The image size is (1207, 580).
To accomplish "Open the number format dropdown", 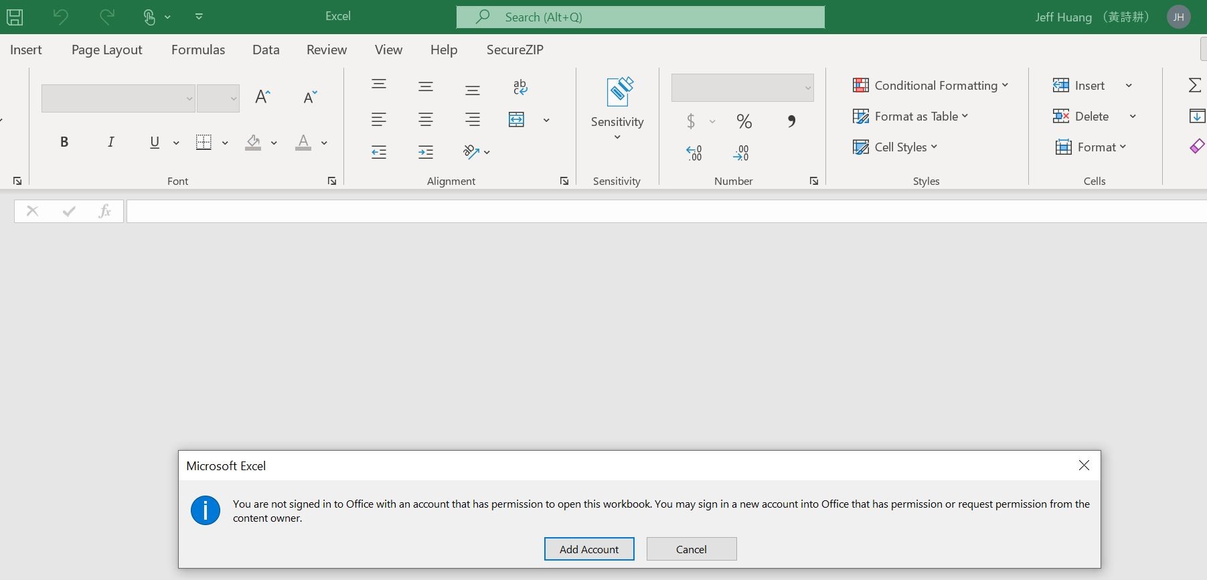I will pos(742,88).
